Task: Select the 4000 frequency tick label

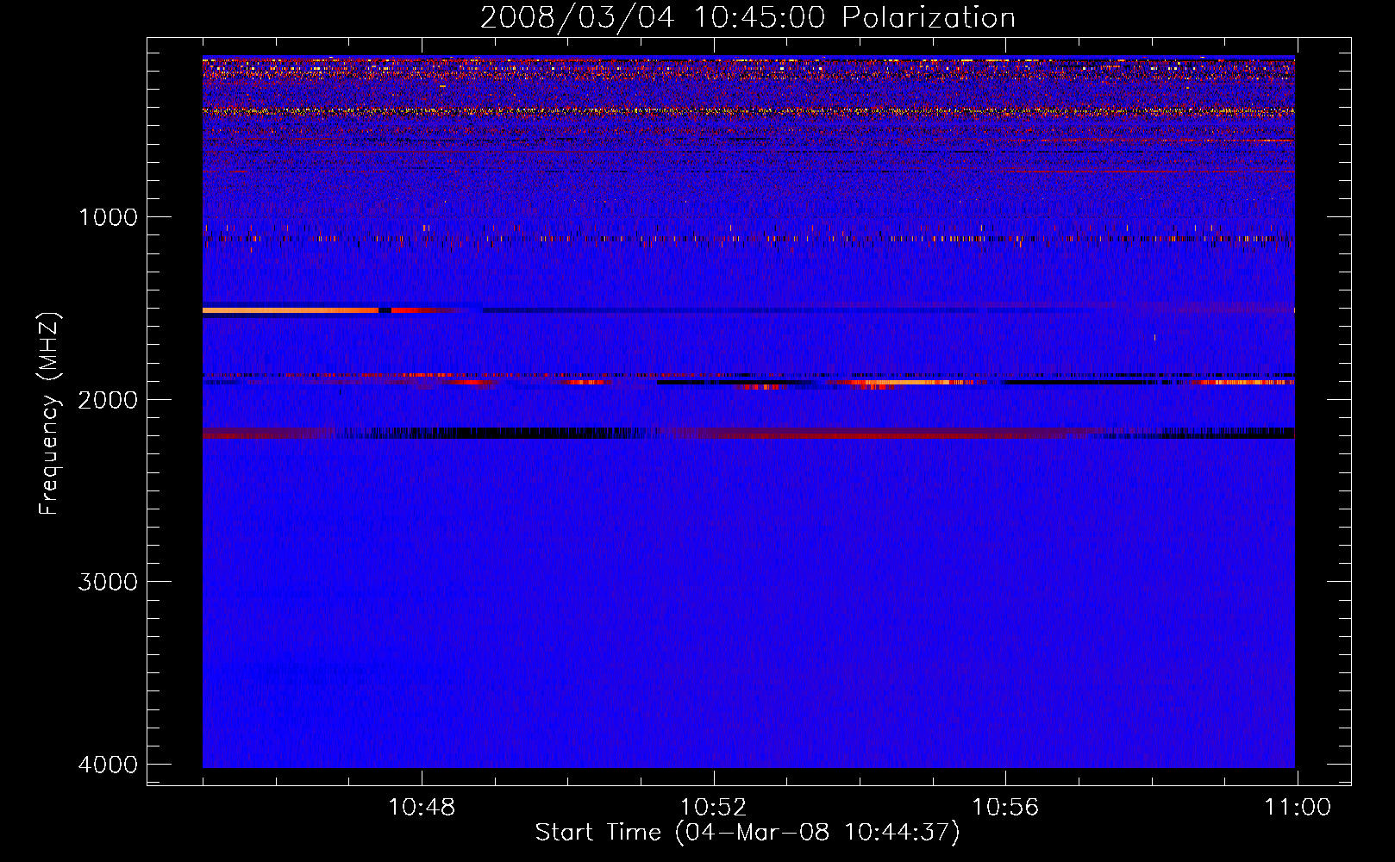Action: 108,765
